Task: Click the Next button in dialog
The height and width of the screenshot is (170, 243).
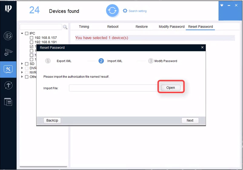Action: coord(190,120)
